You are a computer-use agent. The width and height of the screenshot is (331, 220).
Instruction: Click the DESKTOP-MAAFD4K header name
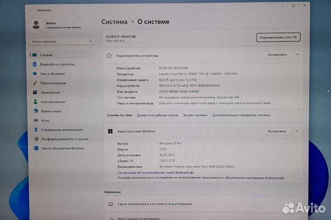coord(121,36)
